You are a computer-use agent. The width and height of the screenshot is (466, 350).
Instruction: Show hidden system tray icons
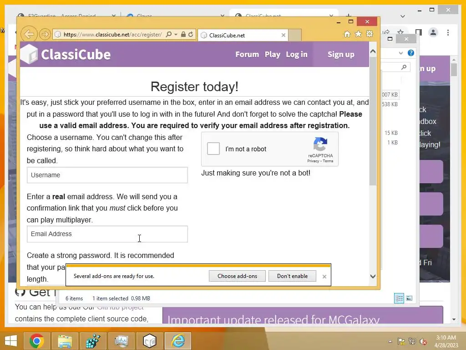pyautogui.click(x=390, y=341)
